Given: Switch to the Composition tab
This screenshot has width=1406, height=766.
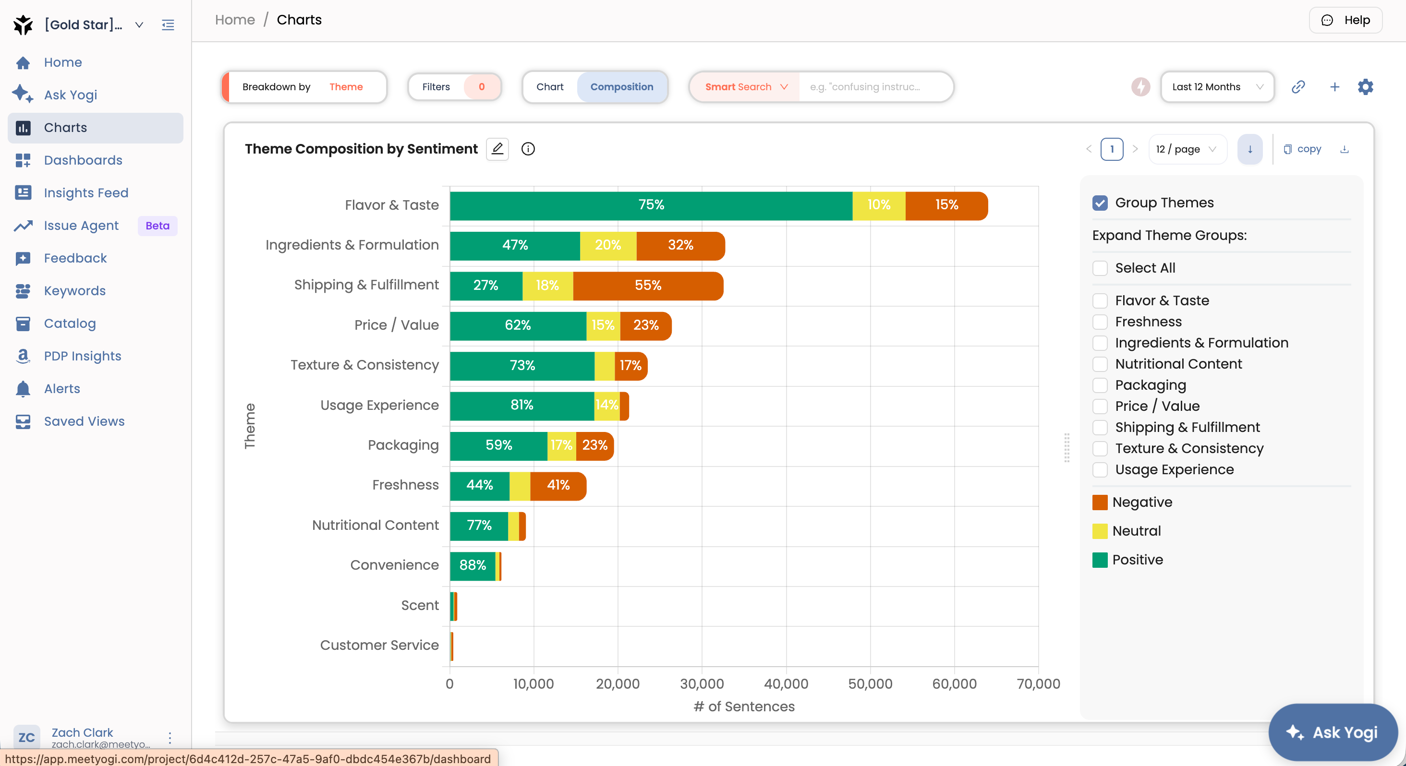Looking at the screenshot, I should click(x=621, y=87).
